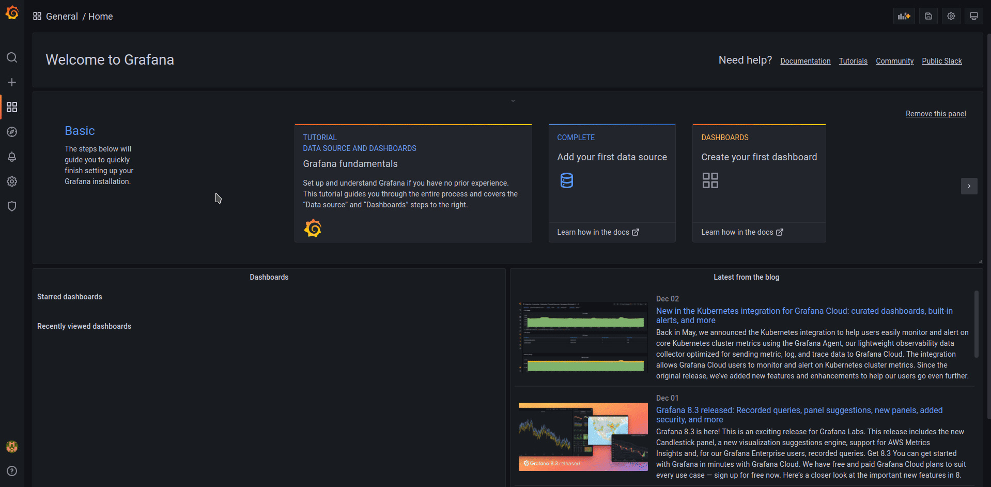Image resolution: width=991 pixels, height=487 pixels.
Task: Open the Grafana 8.3 blog post thumbnail
Action: pyautogui.click(x=583, y=437)
